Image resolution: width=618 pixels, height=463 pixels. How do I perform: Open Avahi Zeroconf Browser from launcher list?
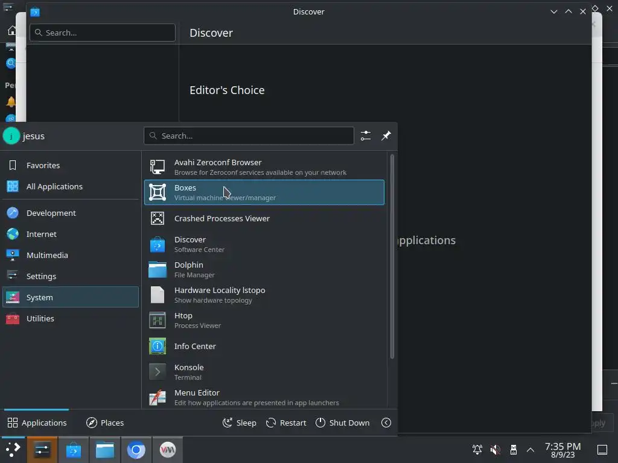264,167
